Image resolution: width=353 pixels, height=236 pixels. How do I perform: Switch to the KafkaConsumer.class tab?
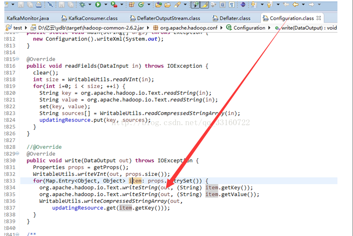(x=90, y=18)
